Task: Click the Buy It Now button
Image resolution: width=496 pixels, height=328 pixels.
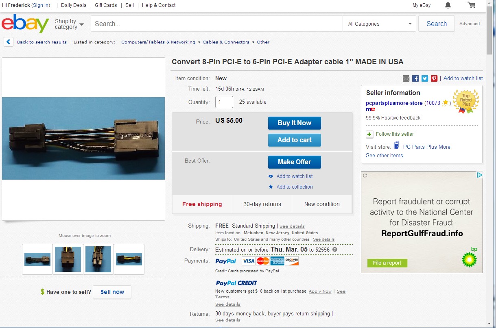Action: (295, 123)
